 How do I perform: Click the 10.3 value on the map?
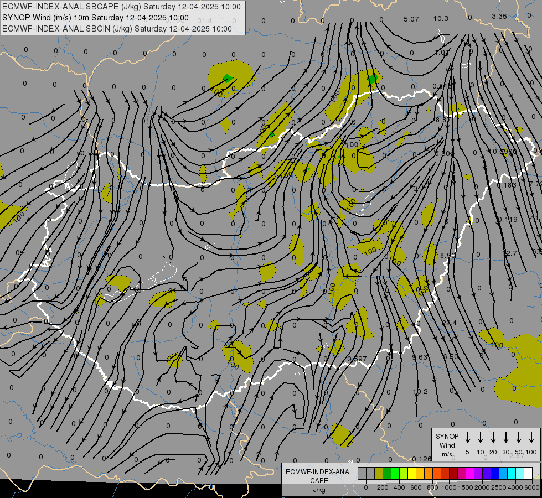point(441,19)
